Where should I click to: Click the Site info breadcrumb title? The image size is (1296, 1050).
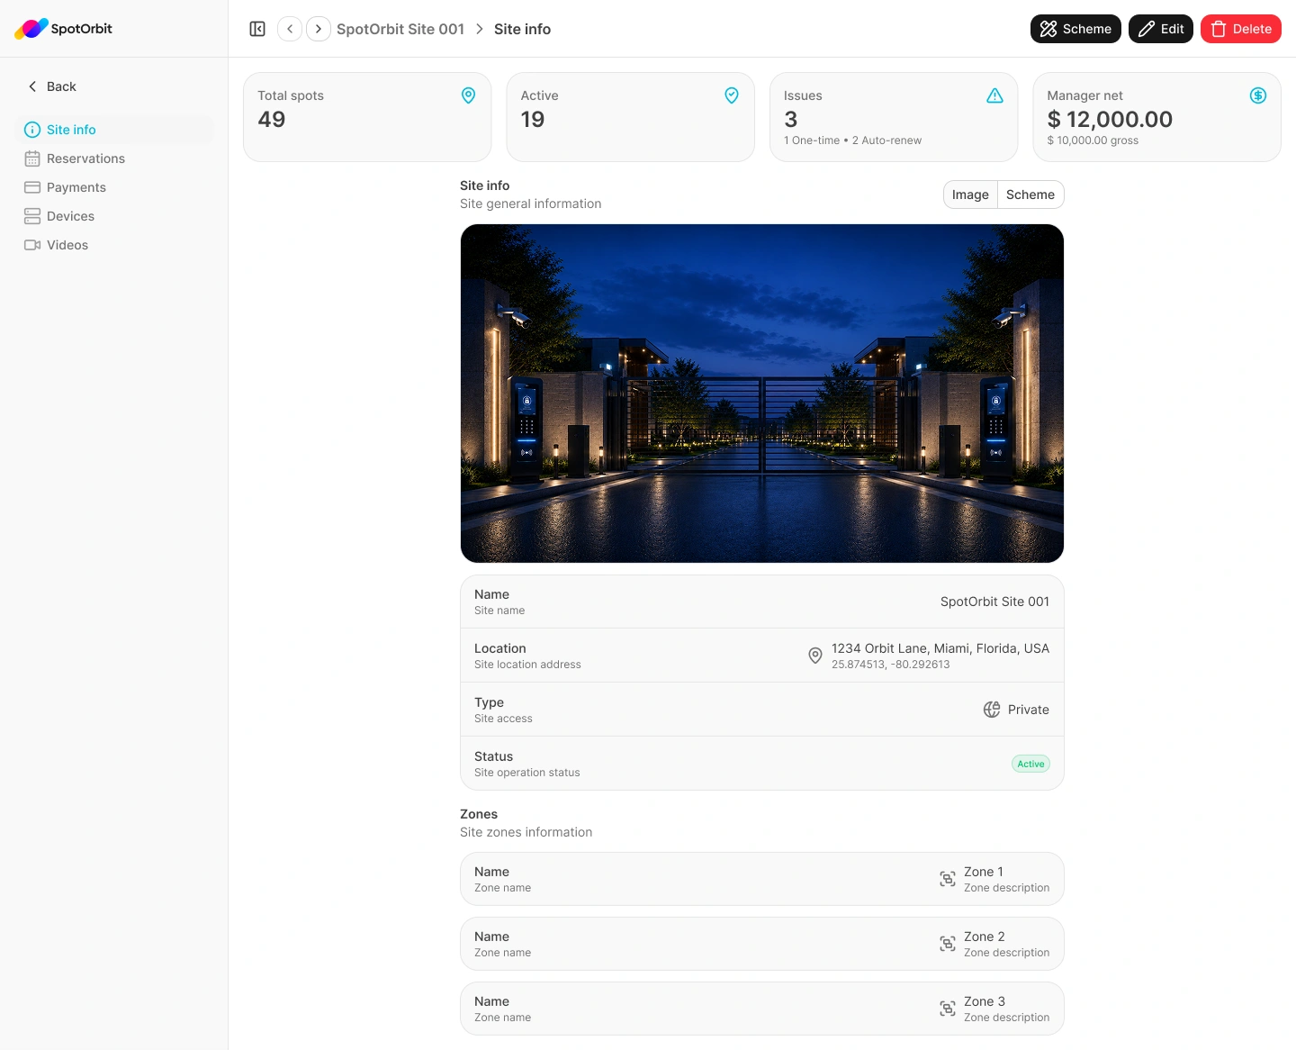click(522, 29)
